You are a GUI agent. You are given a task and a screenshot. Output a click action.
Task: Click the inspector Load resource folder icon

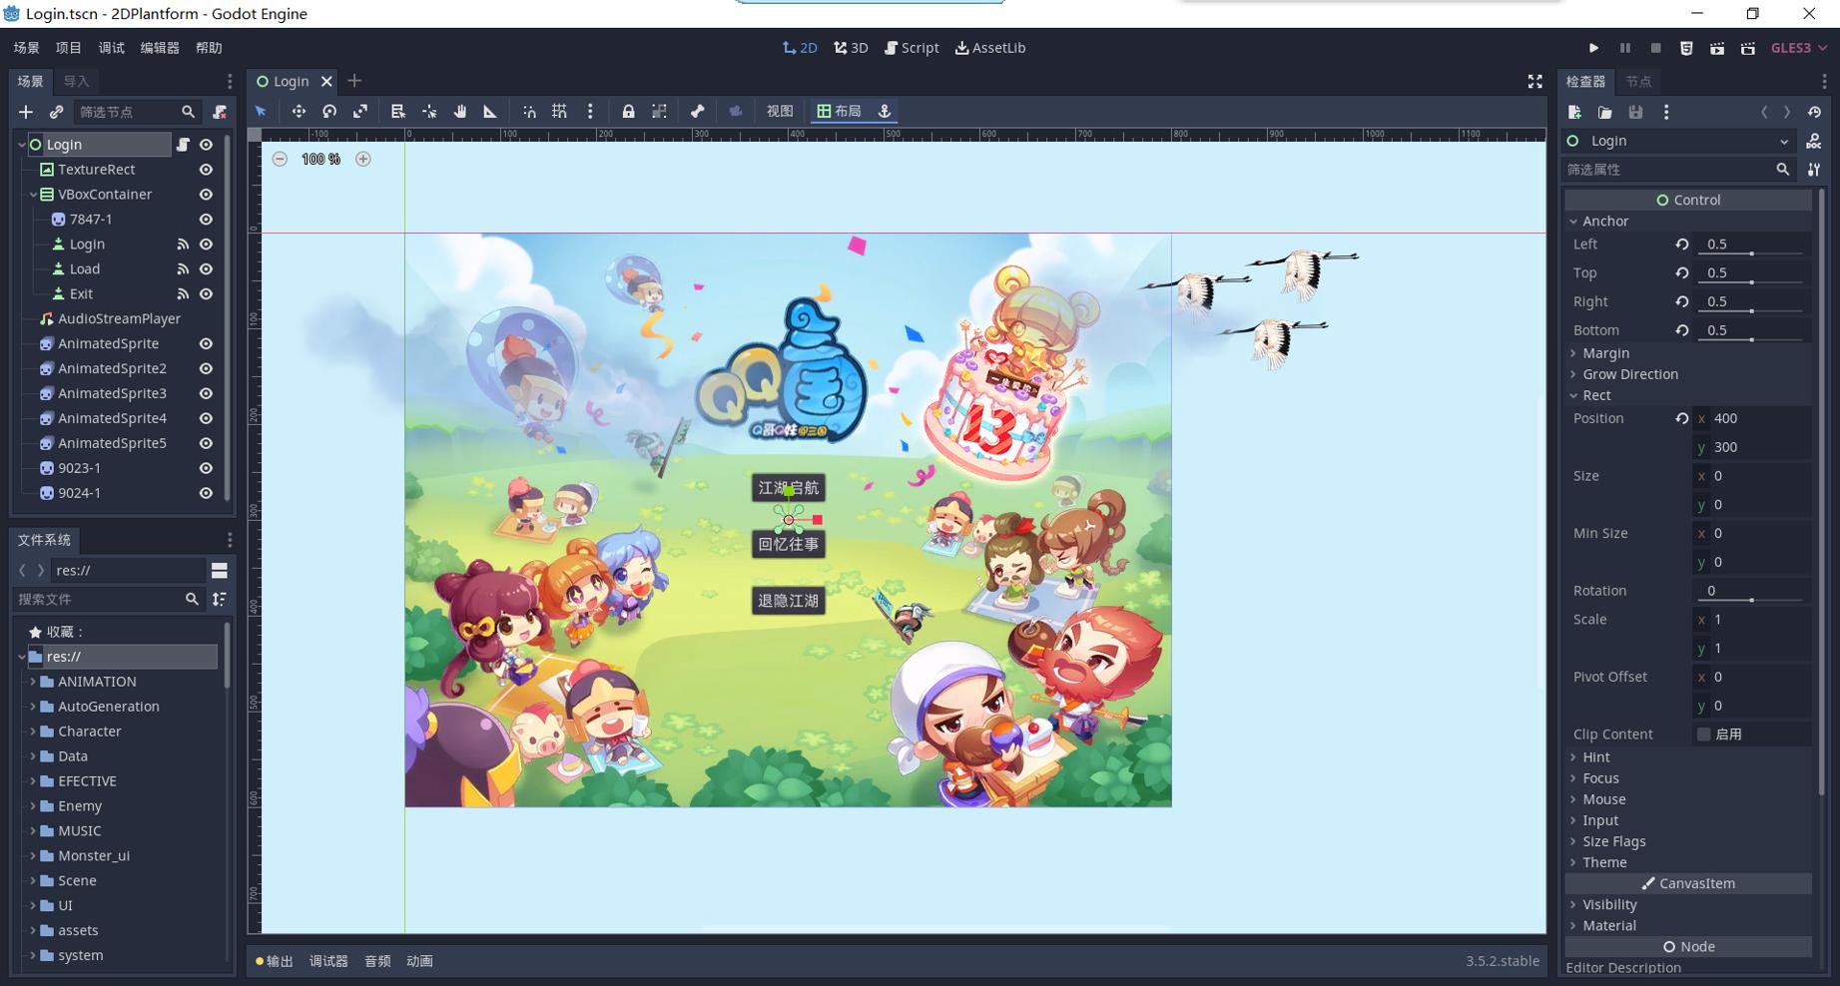click(x=1605, y=113)
